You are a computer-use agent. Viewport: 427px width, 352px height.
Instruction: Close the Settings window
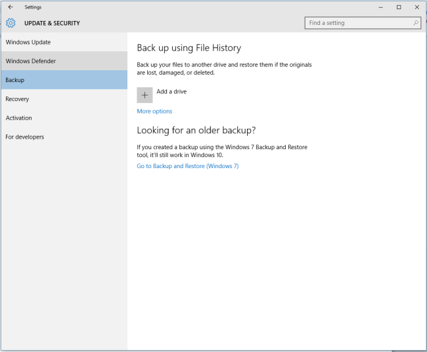[x=416, y=7]
